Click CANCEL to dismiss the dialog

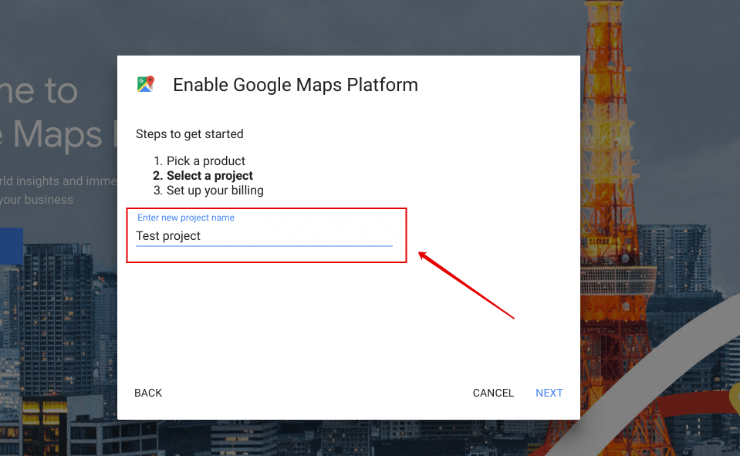493,393
